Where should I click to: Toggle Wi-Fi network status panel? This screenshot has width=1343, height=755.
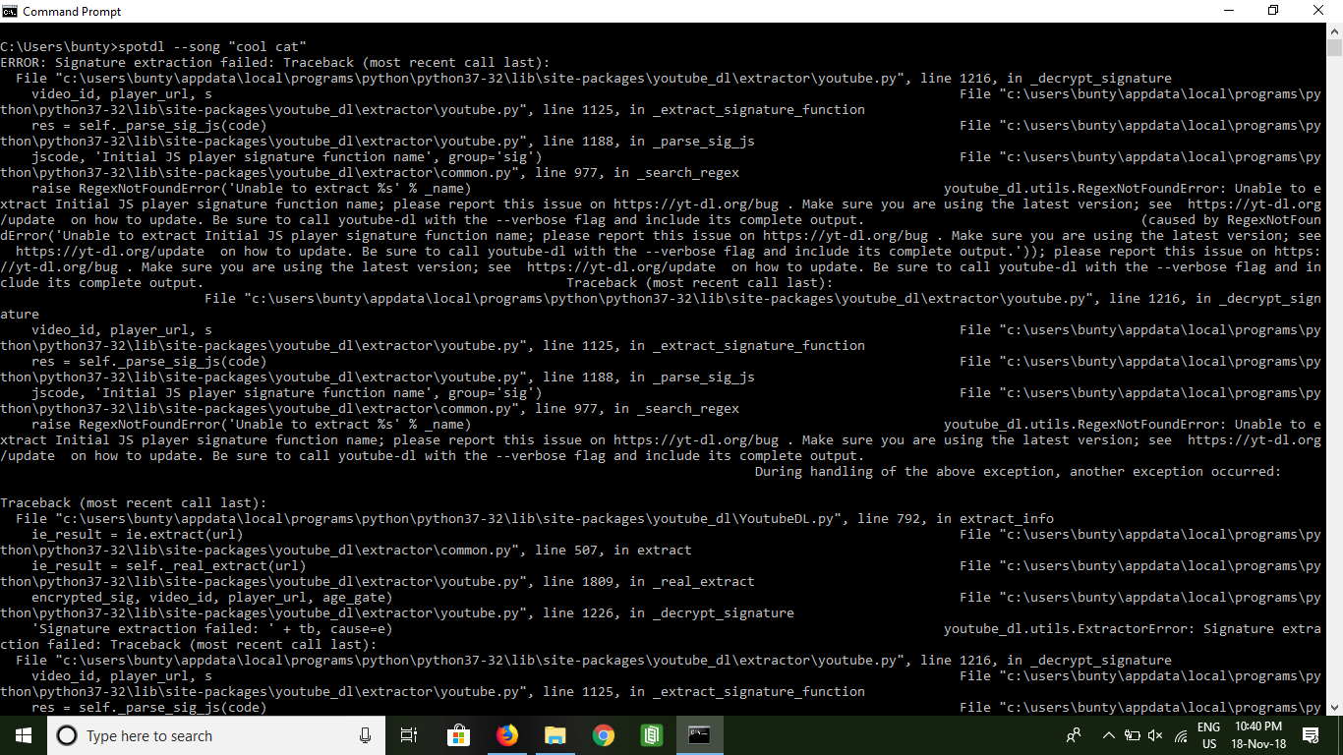point(1180,735)
